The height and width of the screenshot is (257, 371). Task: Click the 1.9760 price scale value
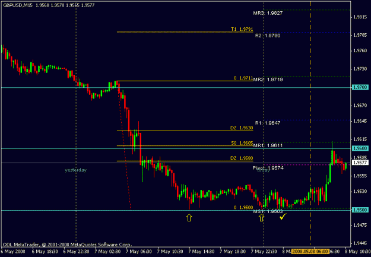pyautogui.click(x=360, y=50)
